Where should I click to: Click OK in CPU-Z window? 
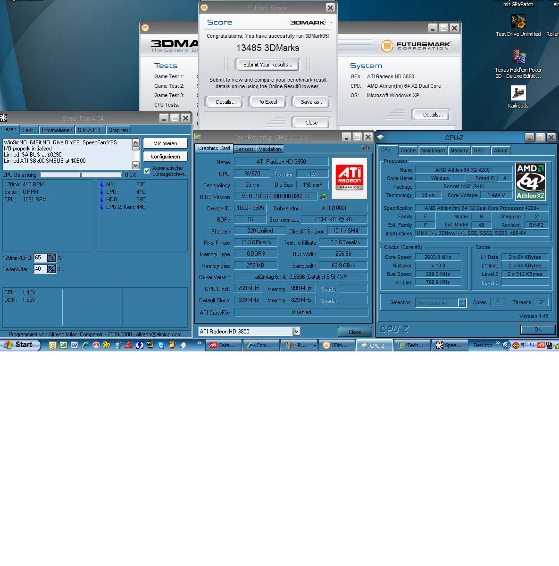coord(538,329)
